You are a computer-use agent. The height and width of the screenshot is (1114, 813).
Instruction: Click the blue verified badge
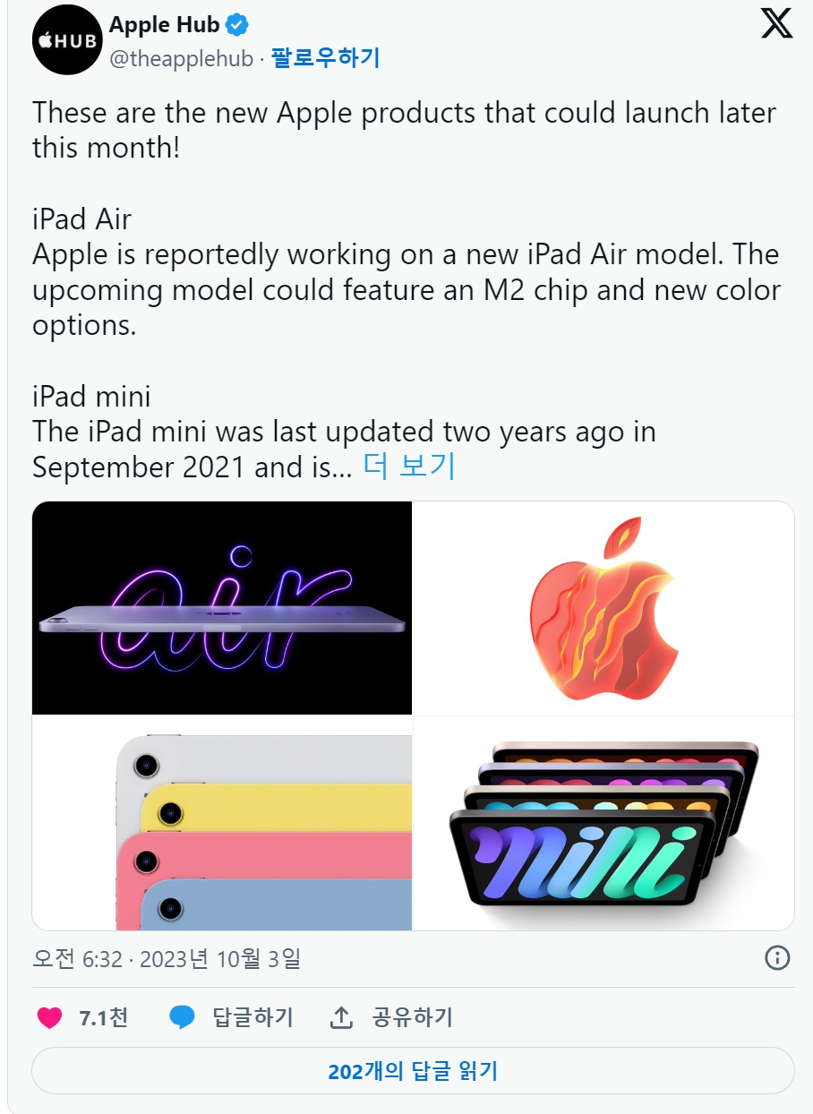pyautogui.click(x=237, y=24)
